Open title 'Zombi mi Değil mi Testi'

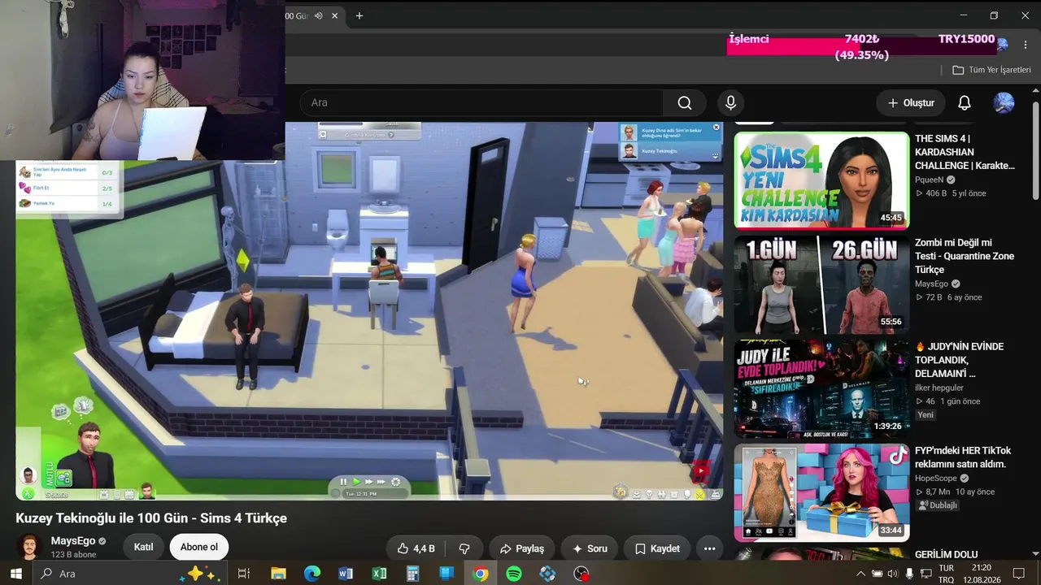(964, 256)
